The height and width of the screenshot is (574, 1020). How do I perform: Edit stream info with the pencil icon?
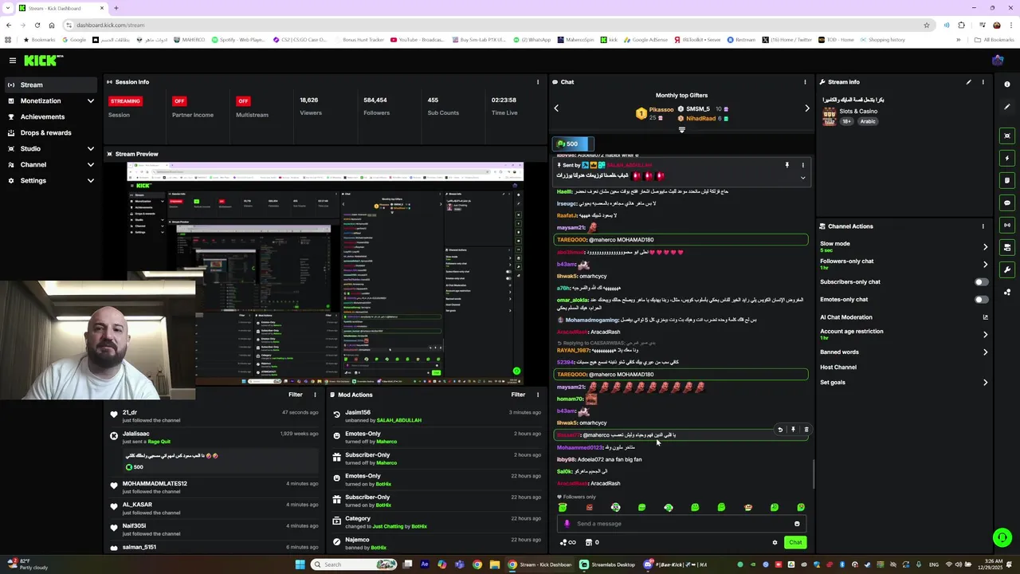coord(969,82)
